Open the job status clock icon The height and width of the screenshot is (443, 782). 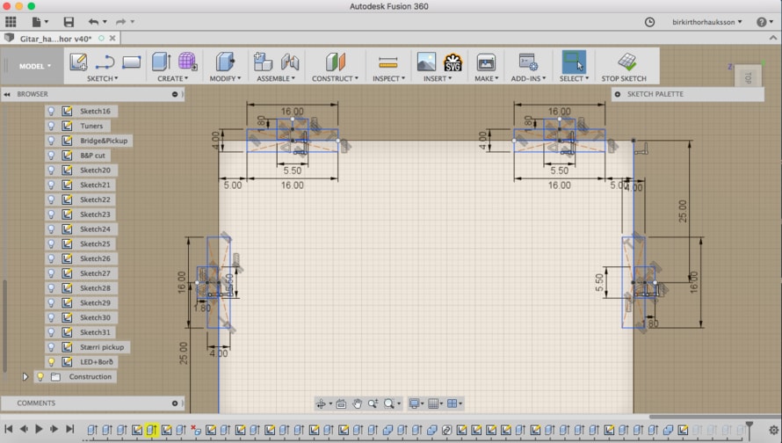coord(649,22)
